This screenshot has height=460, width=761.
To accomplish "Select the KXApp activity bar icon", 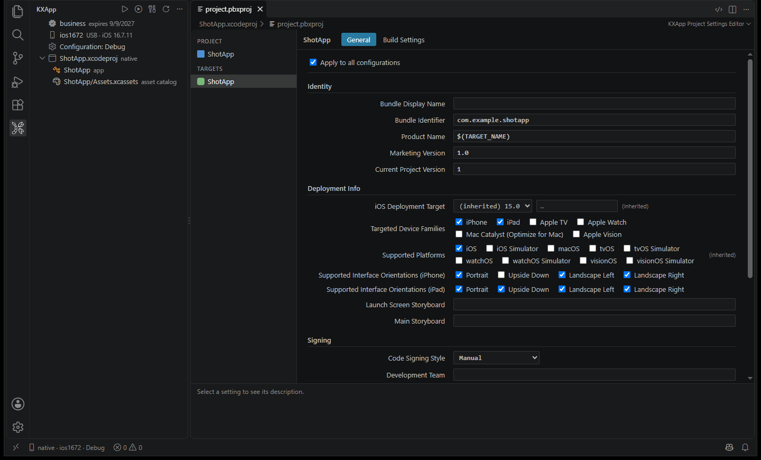I will tap(17, 128).
